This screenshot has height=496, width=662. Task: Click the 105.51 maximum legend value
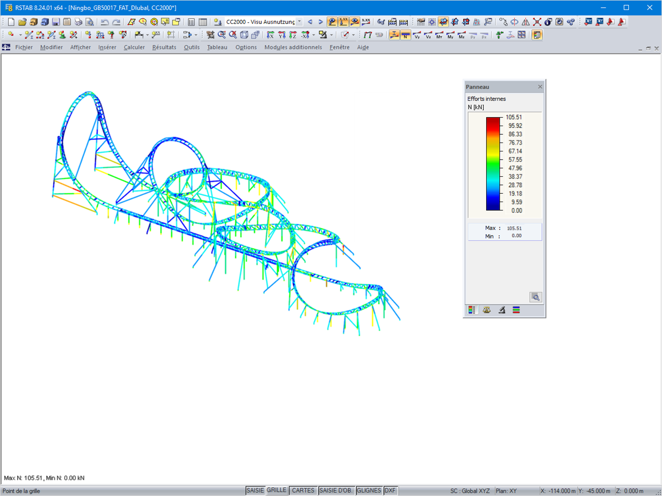click(x=514, y=117)
